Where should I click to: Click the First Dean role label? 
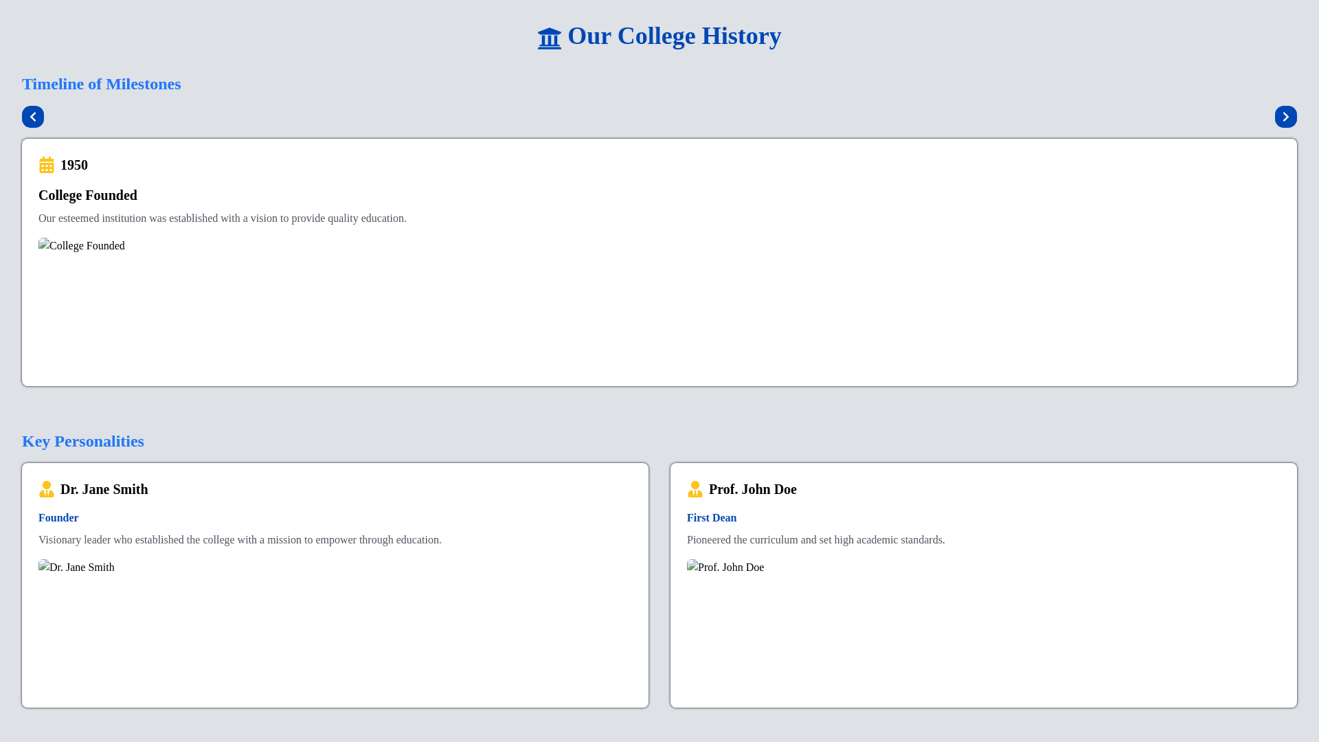(711, 518)
